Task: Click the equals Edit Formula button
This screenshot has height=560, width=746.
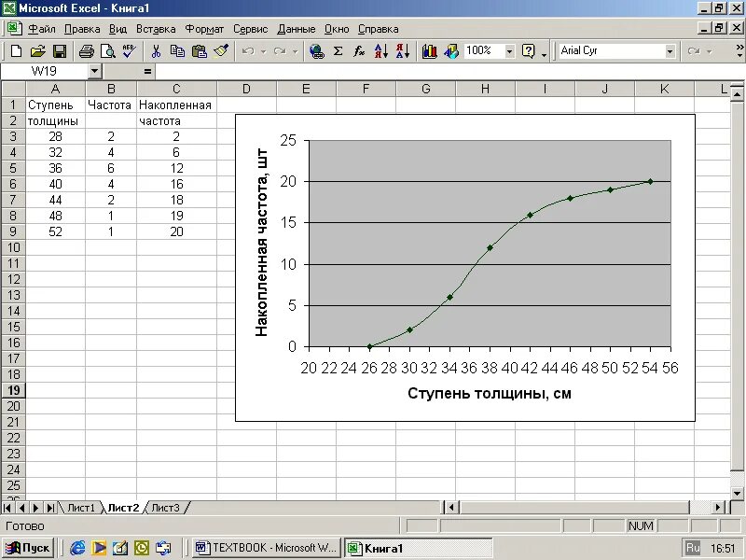Action: click(147, 72)
